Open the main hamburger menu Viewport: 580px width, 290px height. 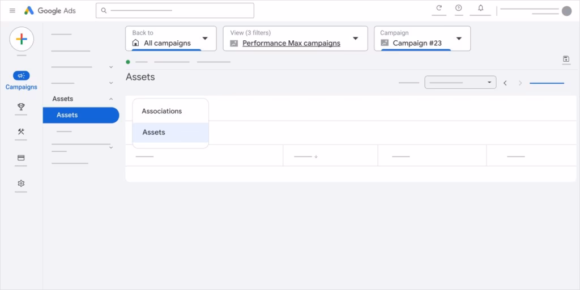coord(12,11)
